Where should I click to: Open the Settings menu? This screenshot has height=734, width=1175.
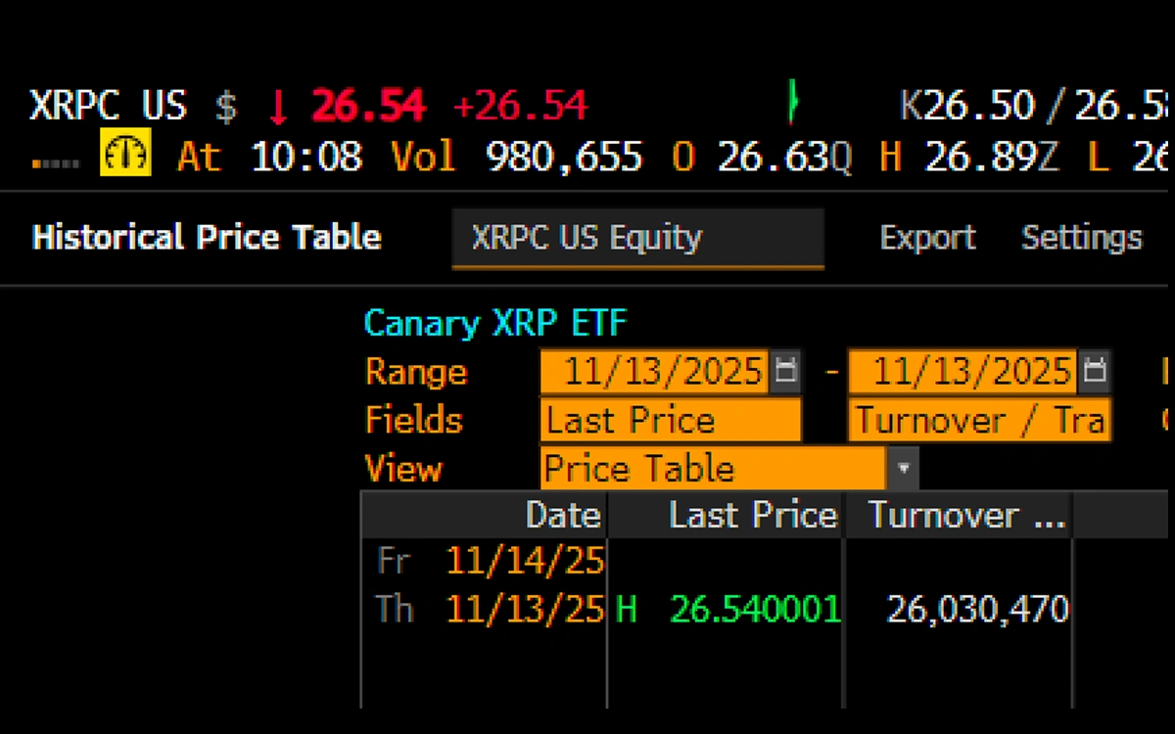pos(1081,238)
